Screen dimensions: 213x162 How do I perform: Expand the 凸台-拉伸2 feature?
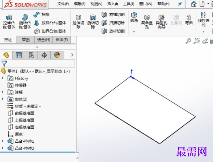3,148
